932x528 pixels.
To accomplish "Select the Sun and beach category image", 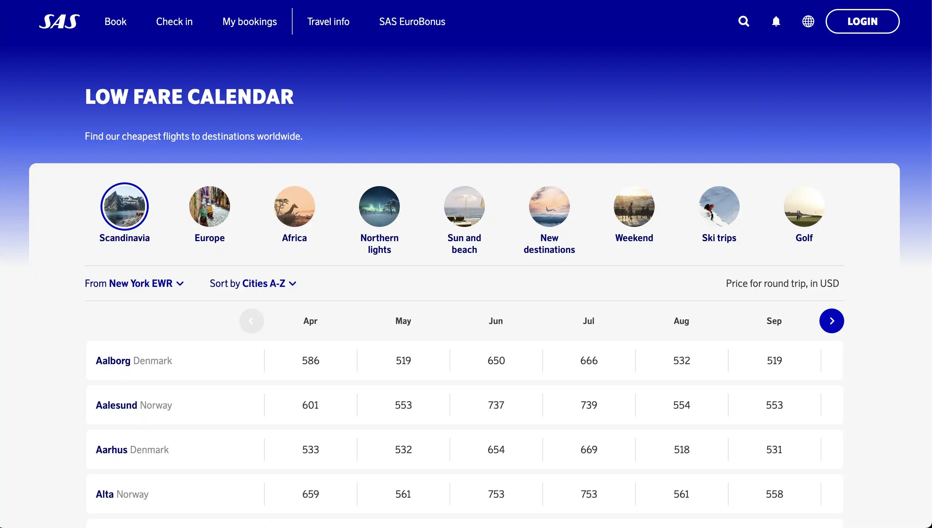I will pyautogui.click(x=464, y=206).
